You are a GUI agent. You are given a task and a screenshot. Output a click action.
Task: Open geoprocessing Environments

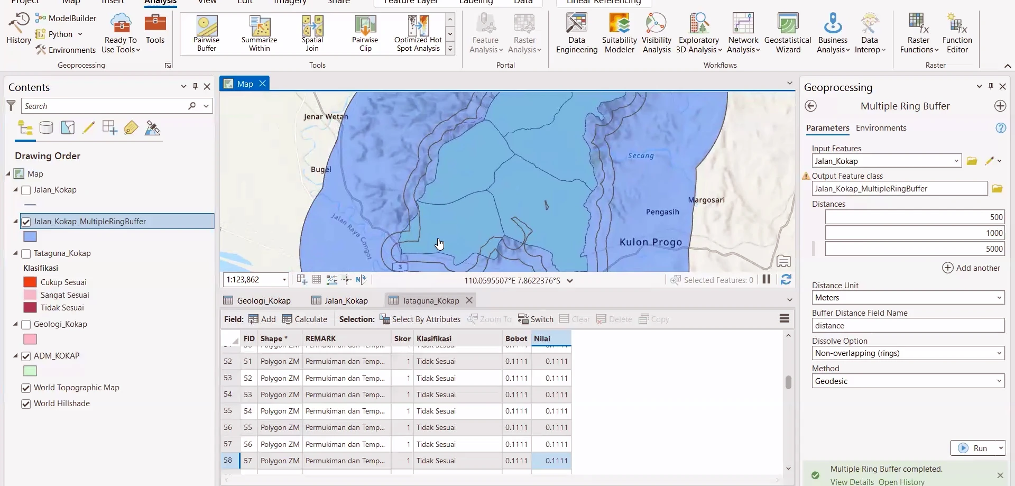[66, 50]
